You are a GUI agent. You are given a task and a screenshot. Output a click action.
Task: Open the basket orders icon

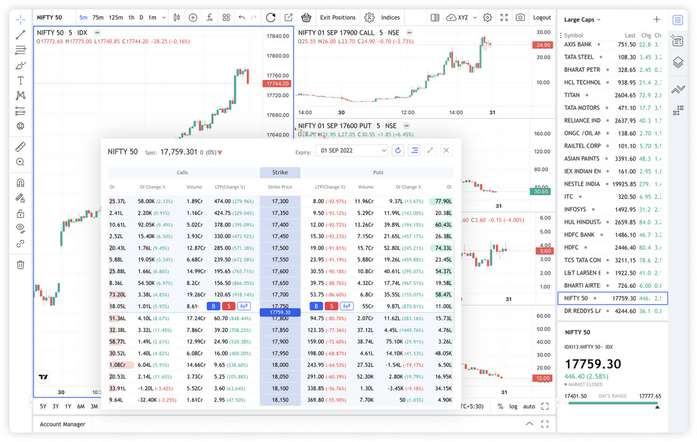pyautogui.click(x=306, y=17)
